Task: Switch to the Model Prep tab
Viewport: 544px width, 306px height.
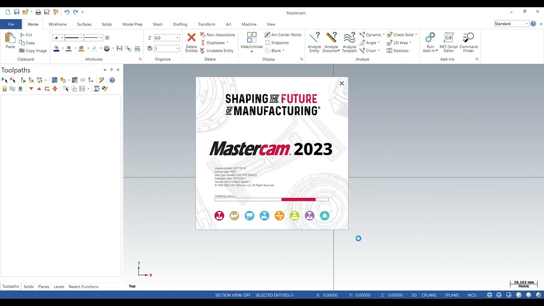Action: coord(133,24)
